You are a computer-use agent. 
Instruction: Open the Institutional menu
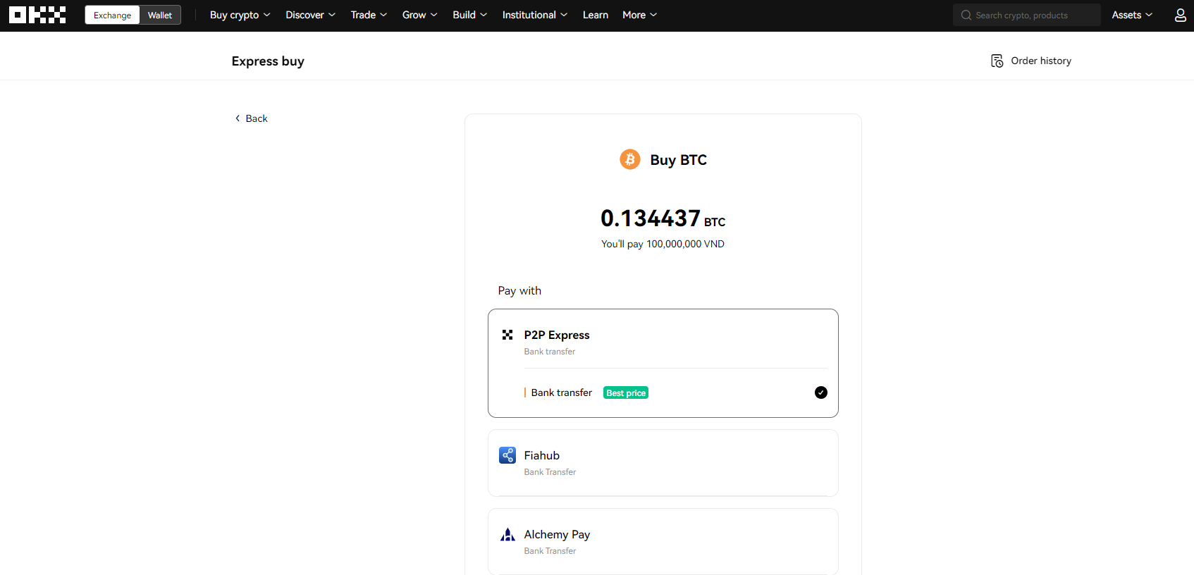tap(534, 15)
